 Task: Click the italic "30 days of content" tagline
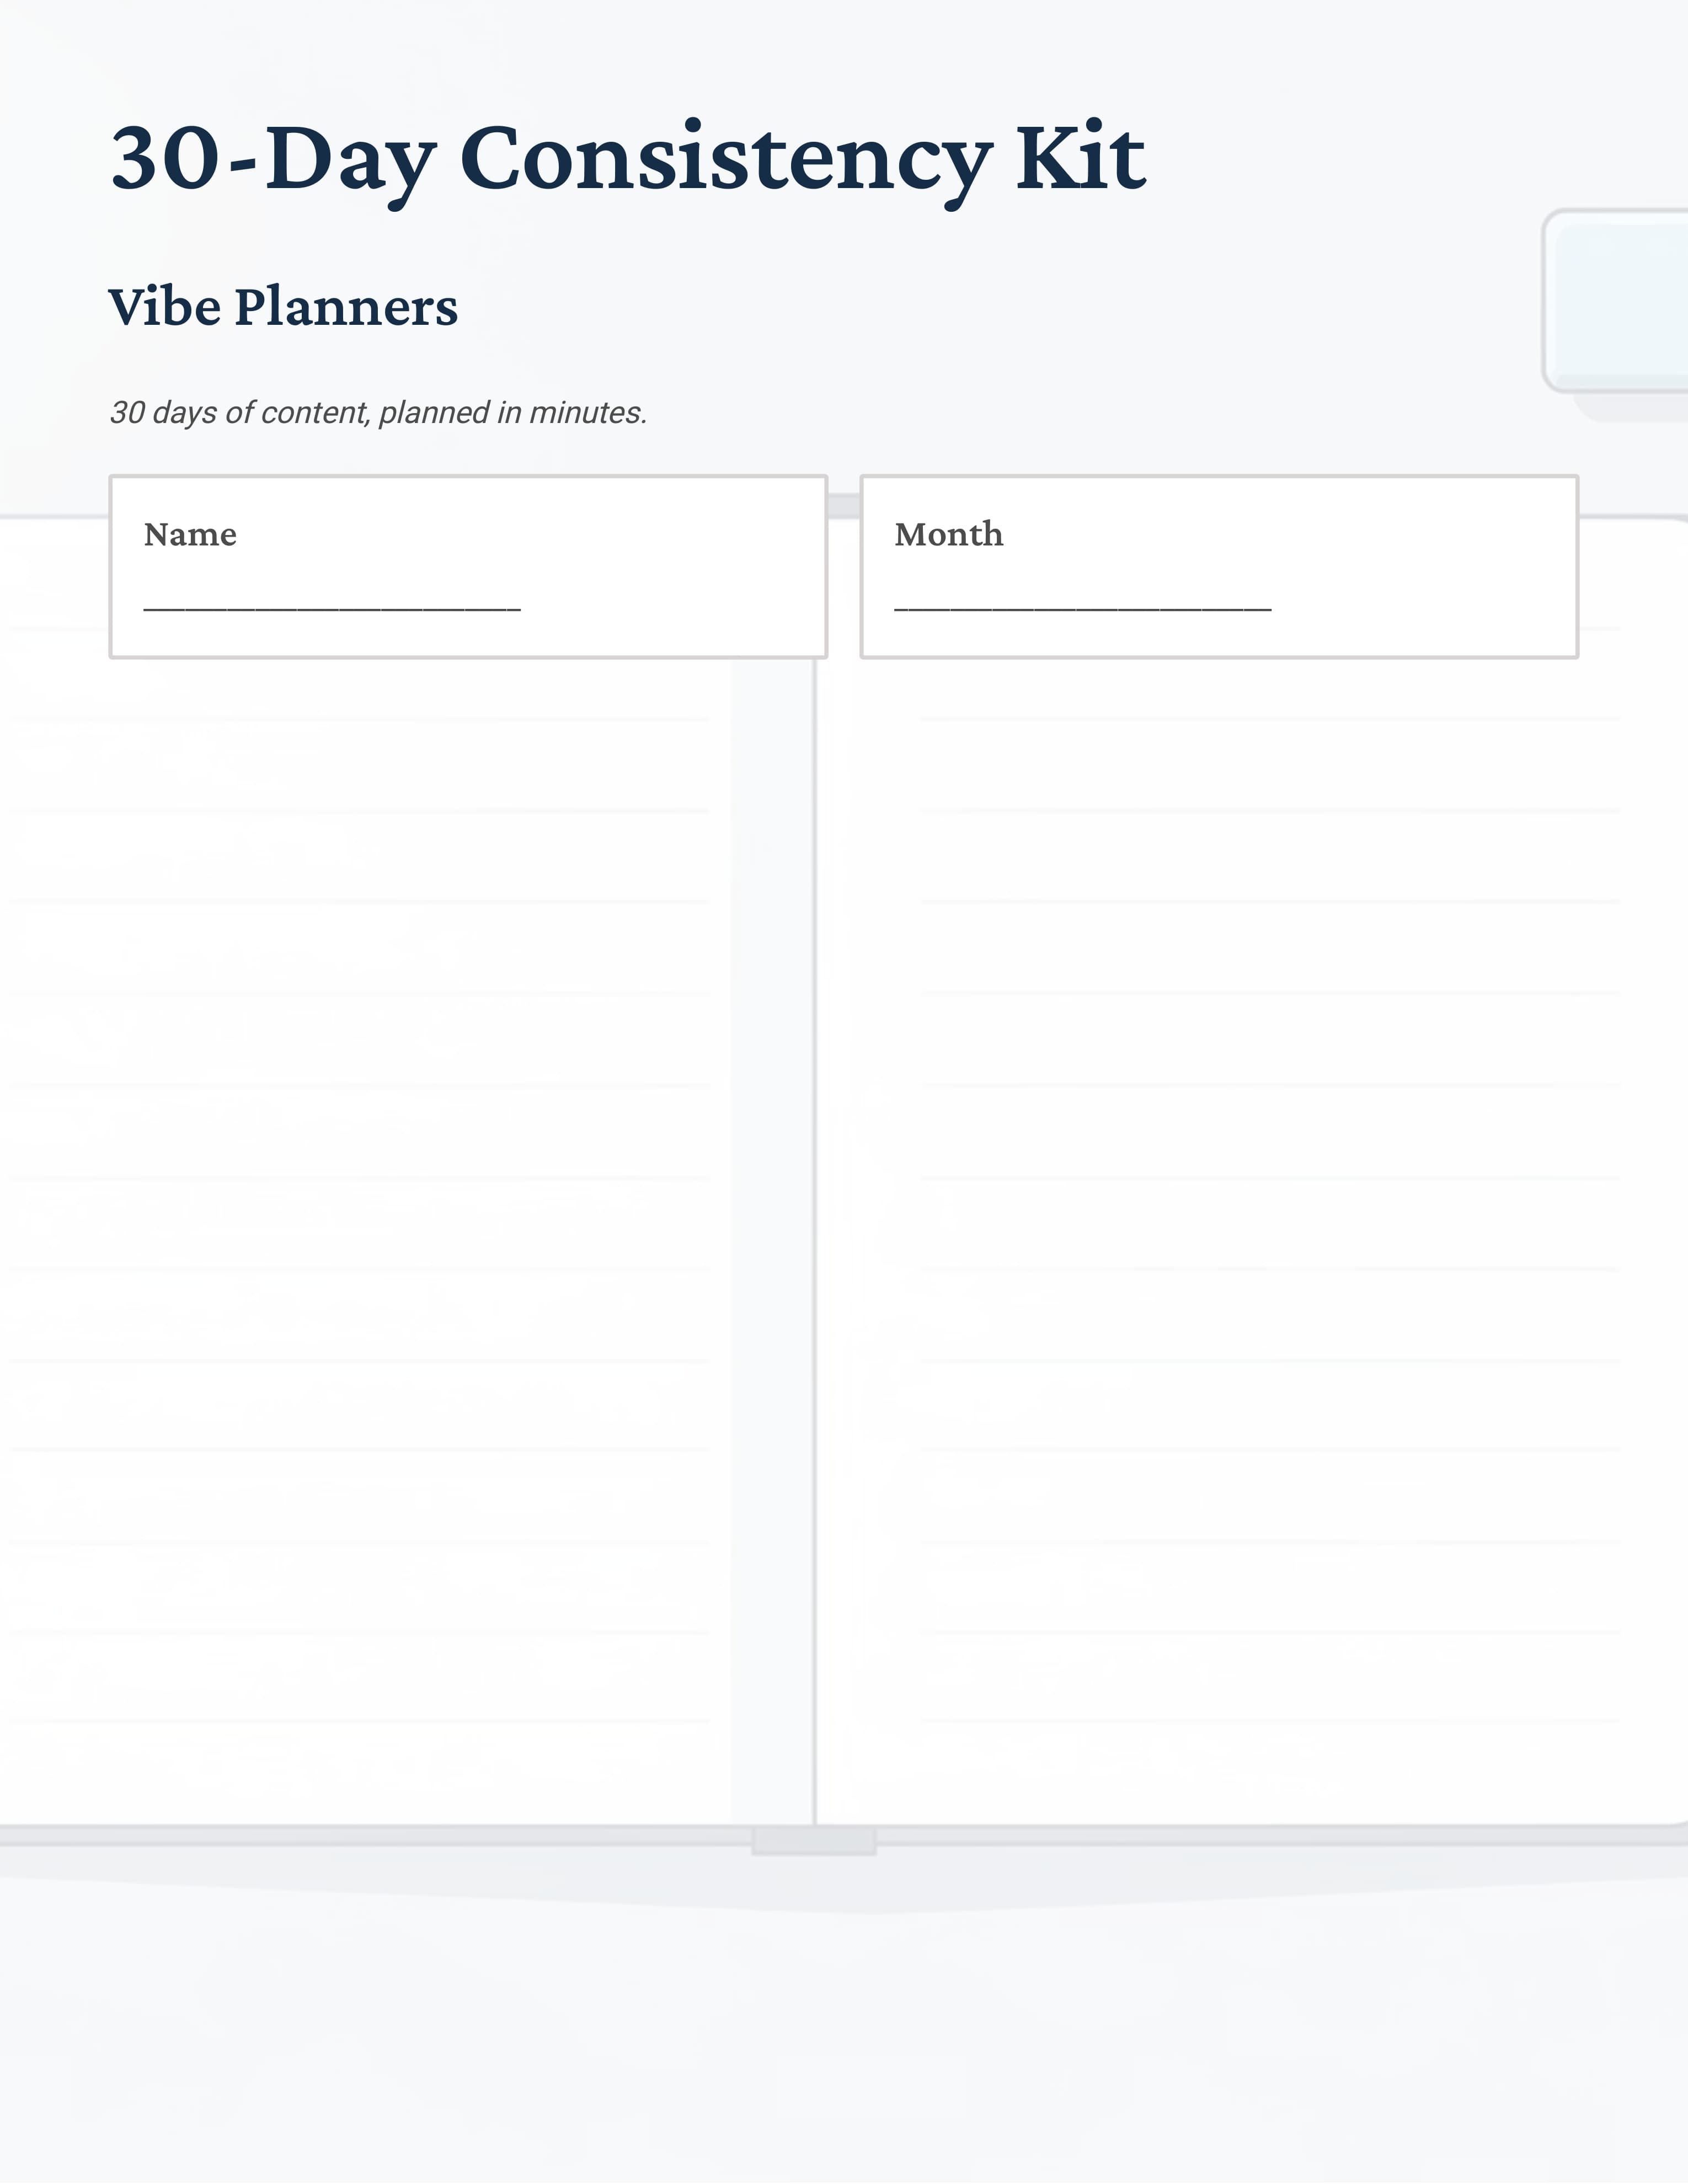(x=378, y=412)
